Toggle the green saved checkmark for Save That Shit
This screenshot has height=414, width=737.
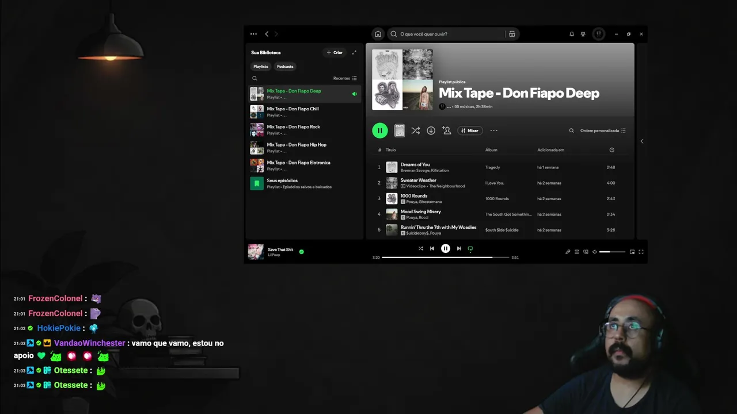pos(301,251)
